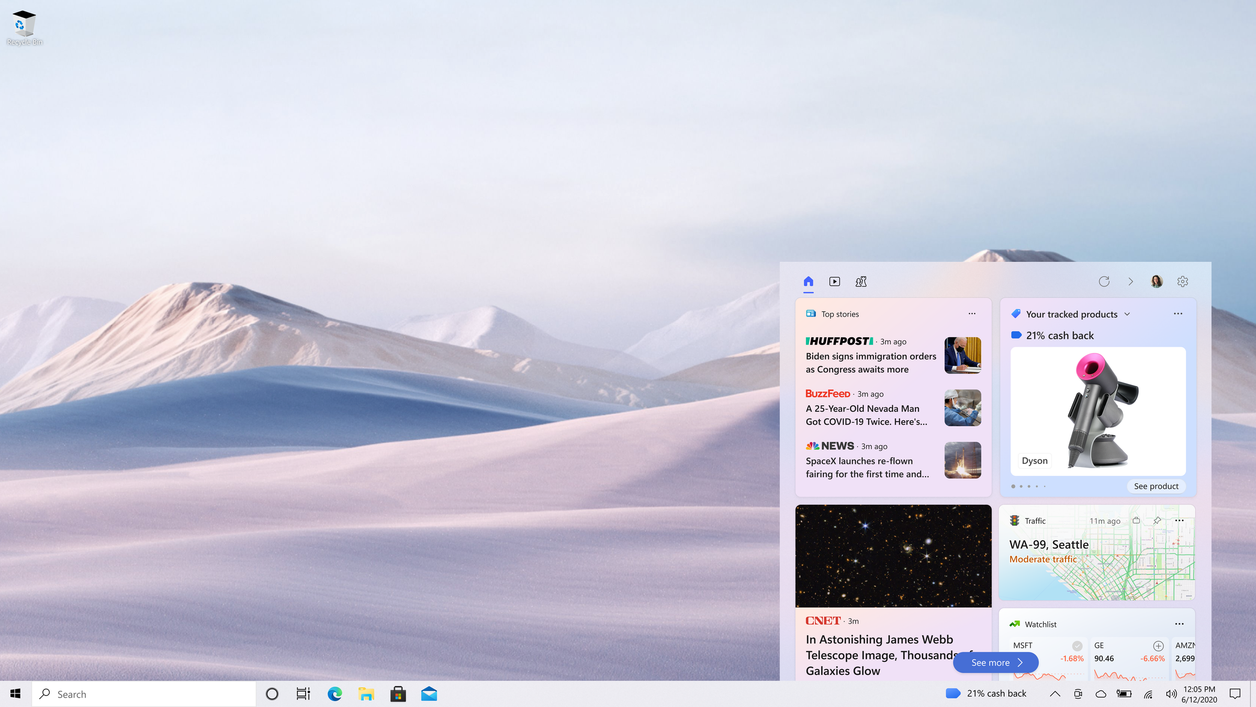Launch Microsoft Edge from taskbar
Screen dimensions: 1256x707
(x=334, y=694)
